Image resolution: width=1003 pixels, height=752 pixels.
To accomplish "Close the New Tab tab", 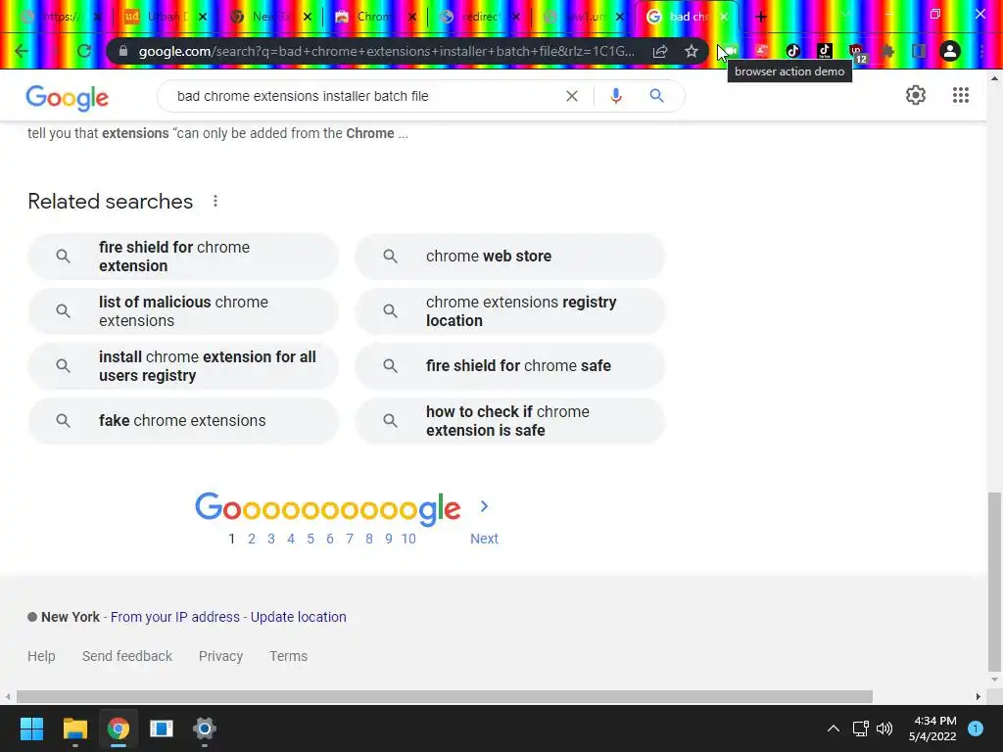I will point(307,18).
